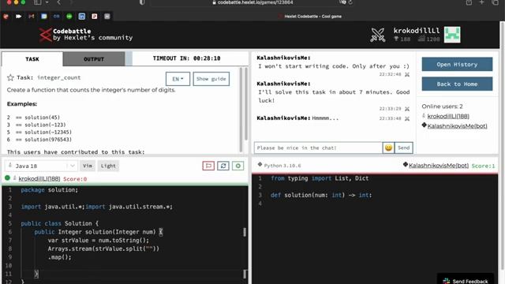Open the green round pinned tab

69,16
